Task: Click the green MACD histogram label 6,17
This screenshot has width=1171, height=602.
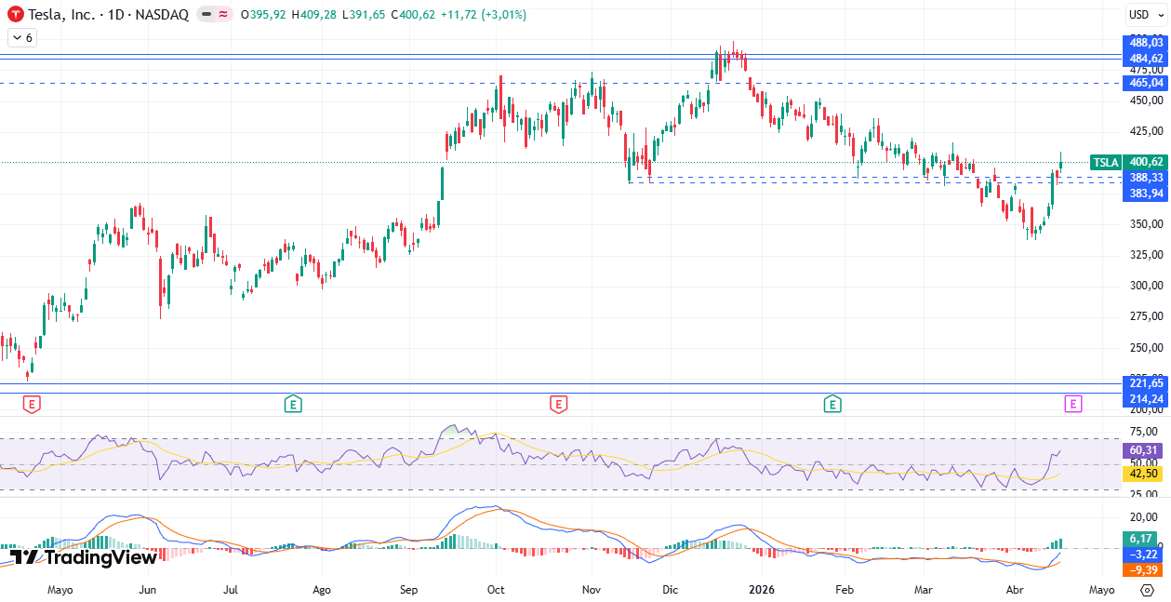Action: (1142, 539)
